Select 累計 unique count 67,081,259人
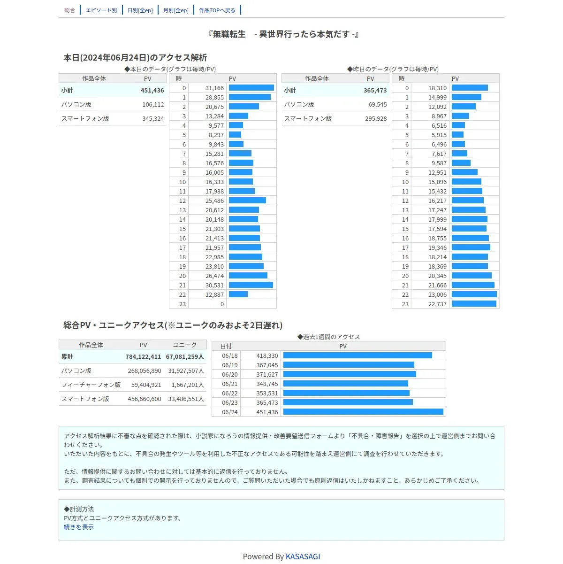The height and width of the screenshot is (564, 563). pos(185,356)
